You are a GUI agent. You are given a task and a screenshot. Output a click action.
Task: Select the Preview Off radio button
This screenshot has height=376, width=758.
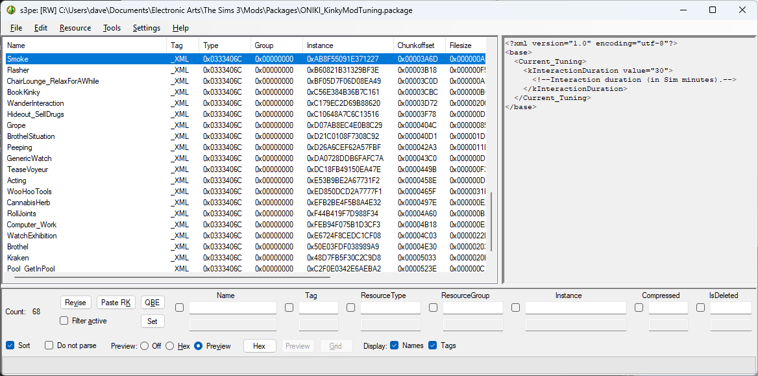click(144, 346)
